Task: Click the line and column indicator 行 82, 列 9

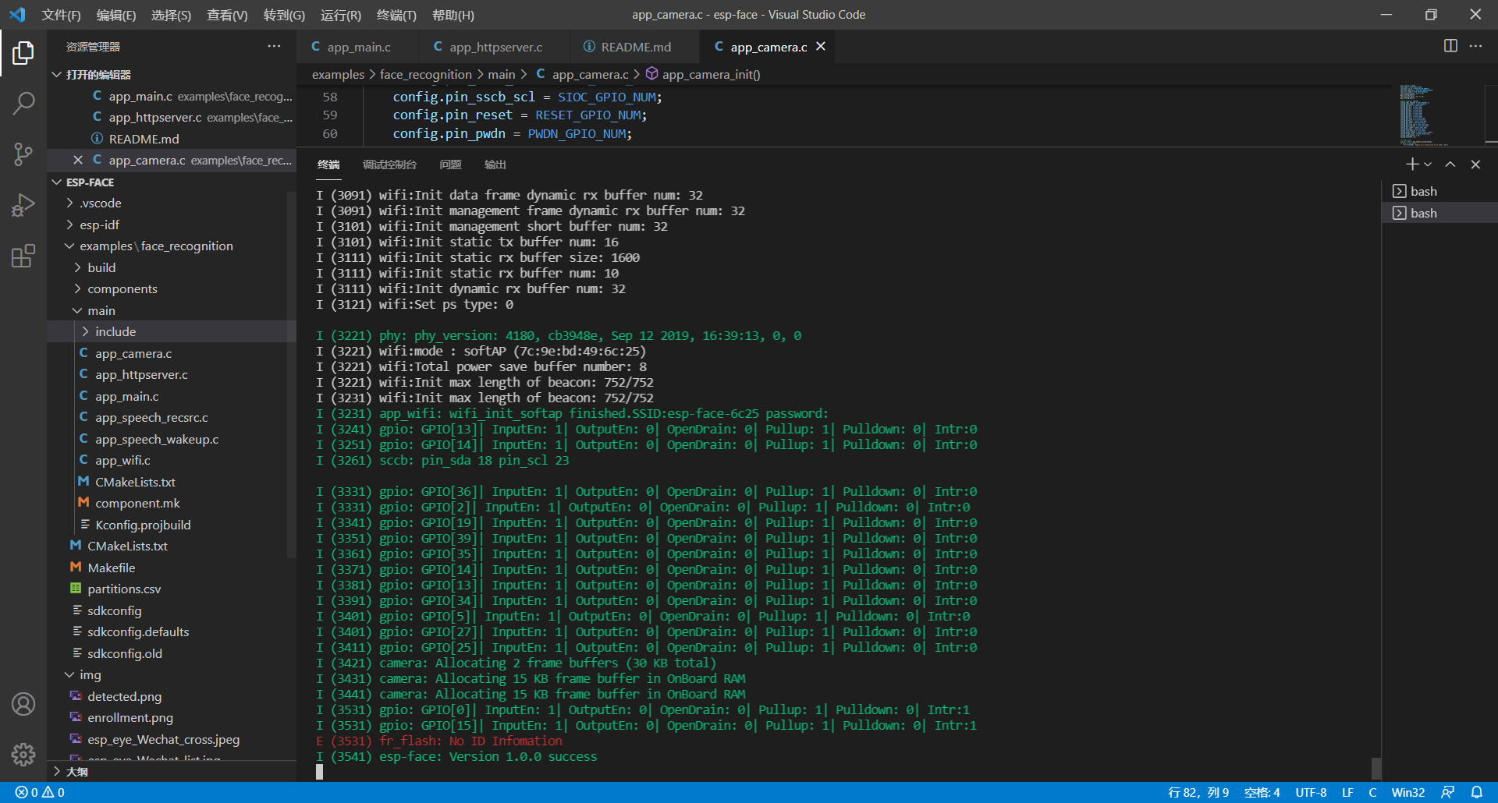Action: tap(1198, 792)
